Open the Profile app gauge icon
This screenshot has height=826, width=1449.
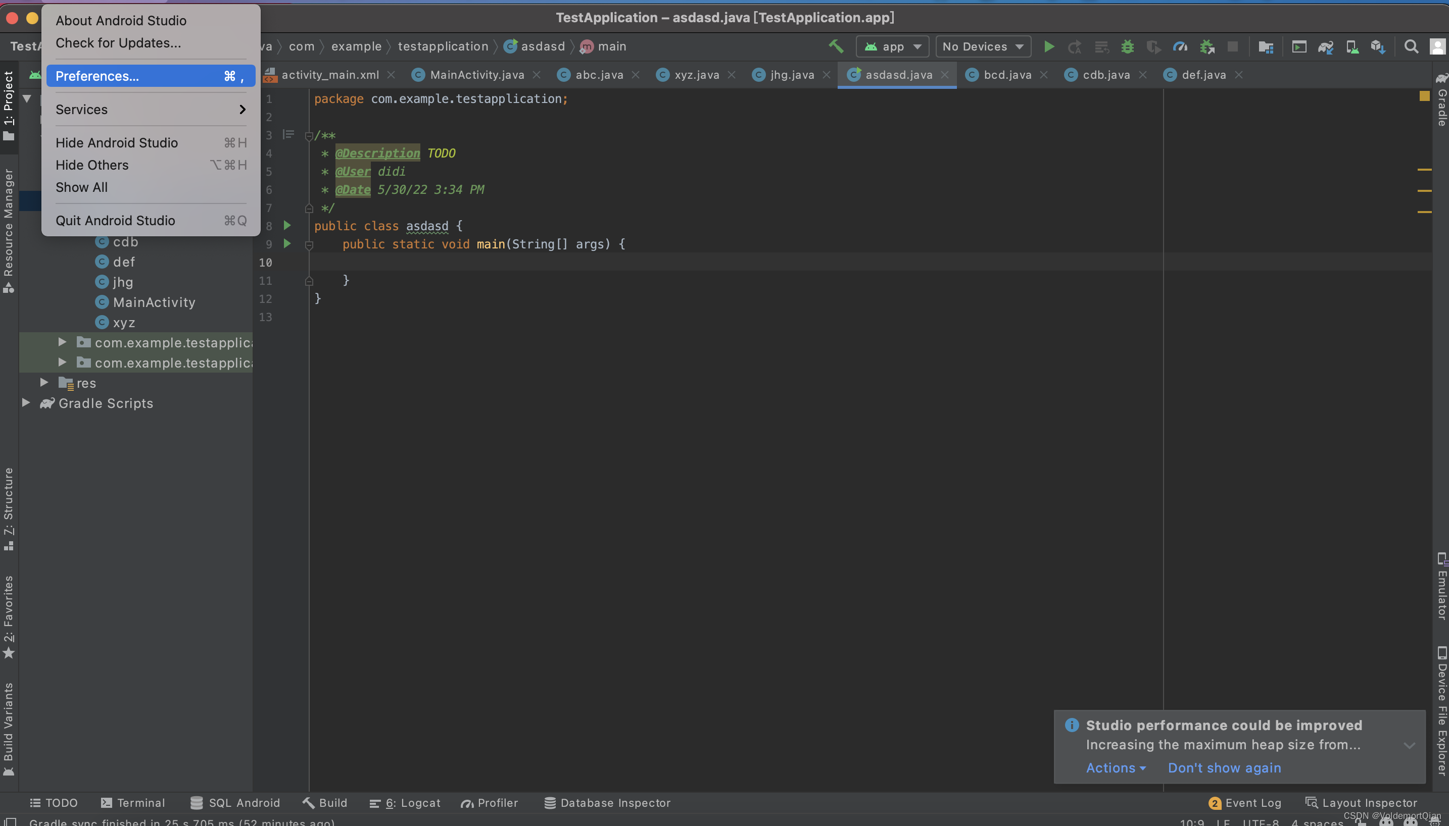tap(1181, 46)
